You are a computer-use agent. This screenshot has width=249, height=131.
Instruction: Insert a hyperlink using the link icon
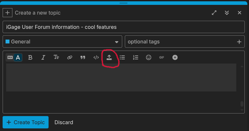click(x=69, y=57)
